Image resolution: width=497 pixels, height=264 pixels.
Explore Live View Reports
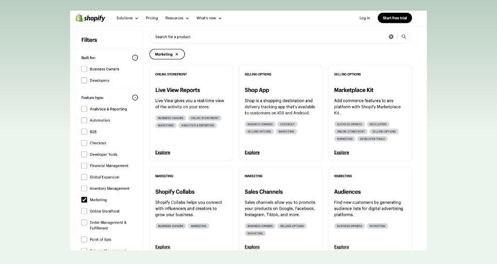tap(163, 153)
